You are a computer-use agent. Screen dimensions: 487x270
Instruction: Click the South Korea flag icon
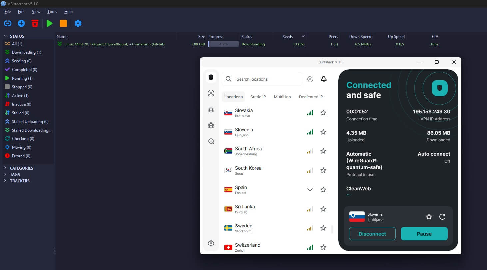pyautogui.click(x=228, y=170)
